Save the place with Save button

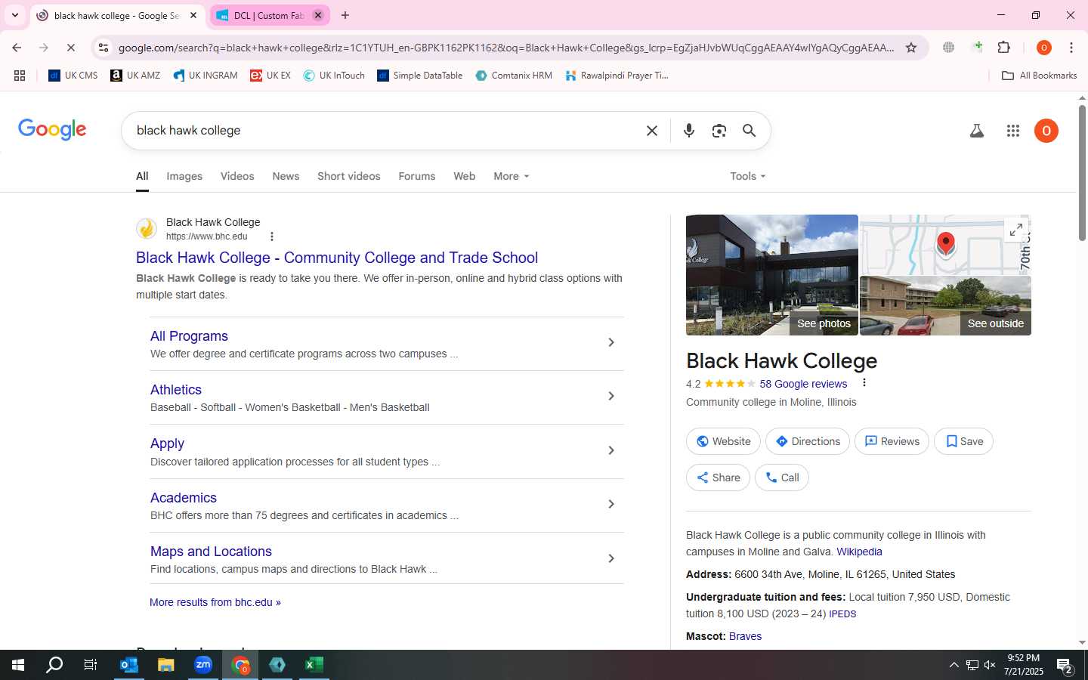click(x=963, y=441)
